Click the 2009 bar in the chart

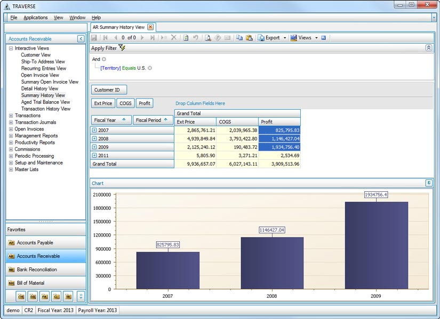tap(377, 246)
